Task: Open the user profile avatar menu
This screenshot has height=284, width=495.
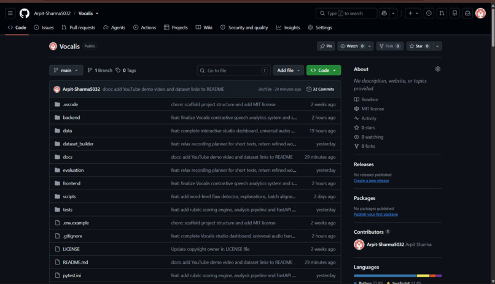Action: point(480,13)
